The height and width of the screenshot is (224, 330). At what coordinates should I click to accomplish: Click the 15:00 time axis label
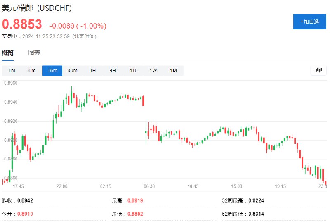pyautogui.click(x=236, y=186)
